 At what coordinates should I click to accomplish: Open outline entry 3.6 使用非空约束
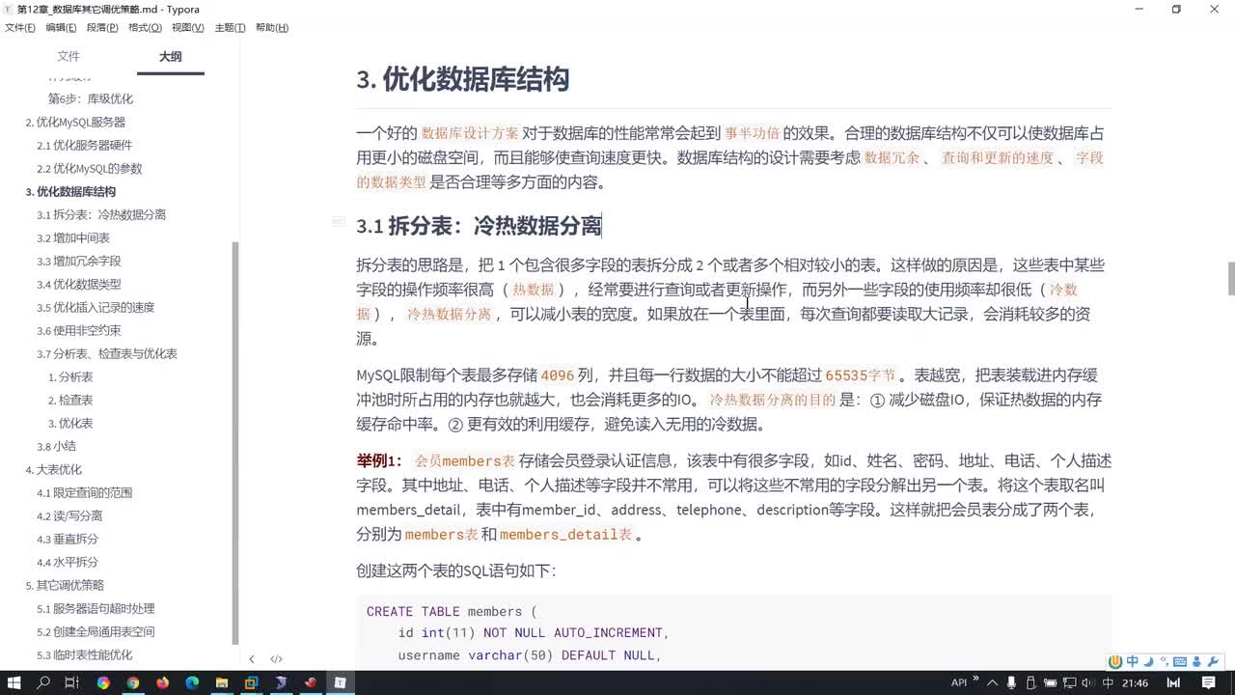(79, 330)
